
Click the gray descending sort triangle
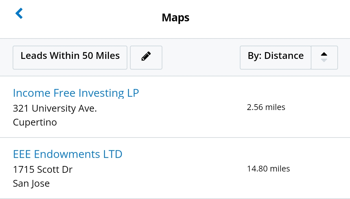click(x=324, y=61)
